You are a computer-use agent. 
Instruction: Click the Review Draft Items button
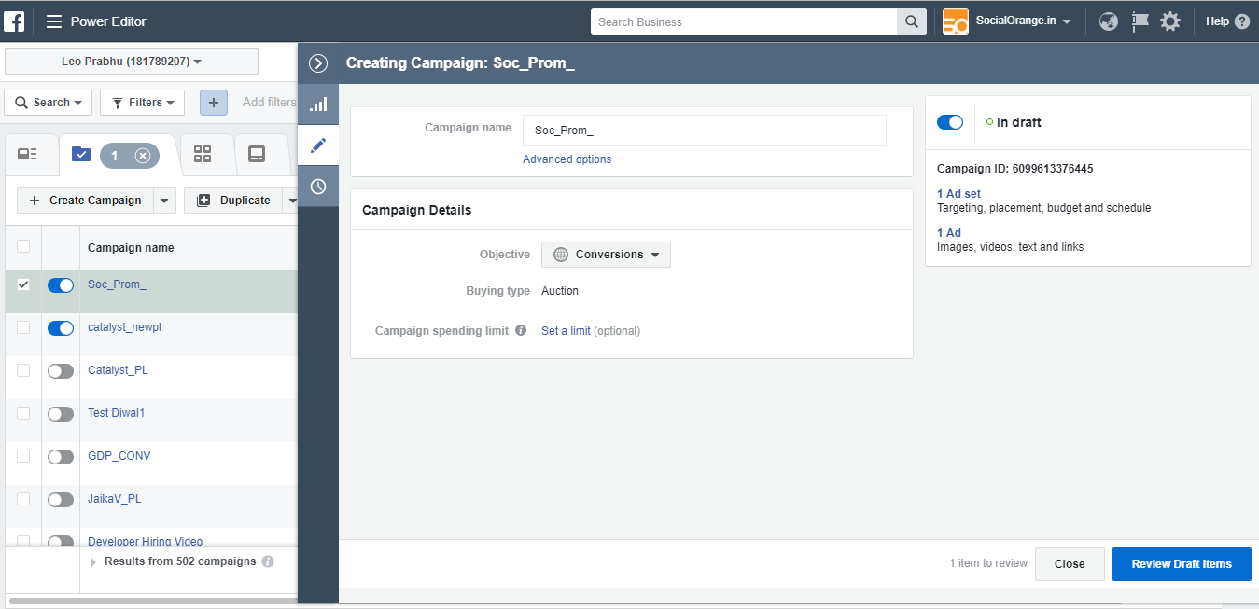pos(1182,563)
